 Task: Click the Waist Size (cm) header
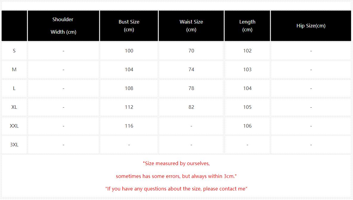[191, 26]
